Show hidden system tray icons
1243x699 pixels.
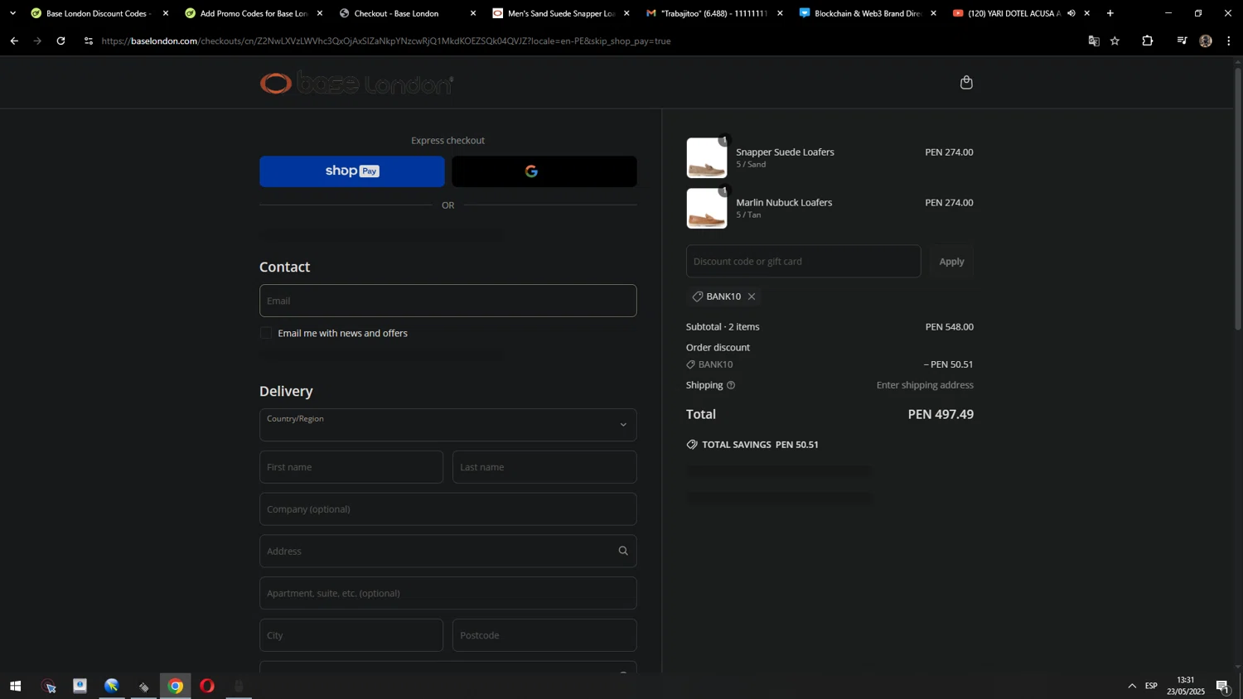pos(1132,686)
